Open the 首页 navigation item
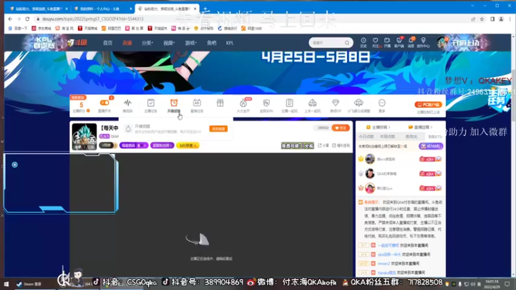The image size is (516, 290). click(x=108, y=43)
